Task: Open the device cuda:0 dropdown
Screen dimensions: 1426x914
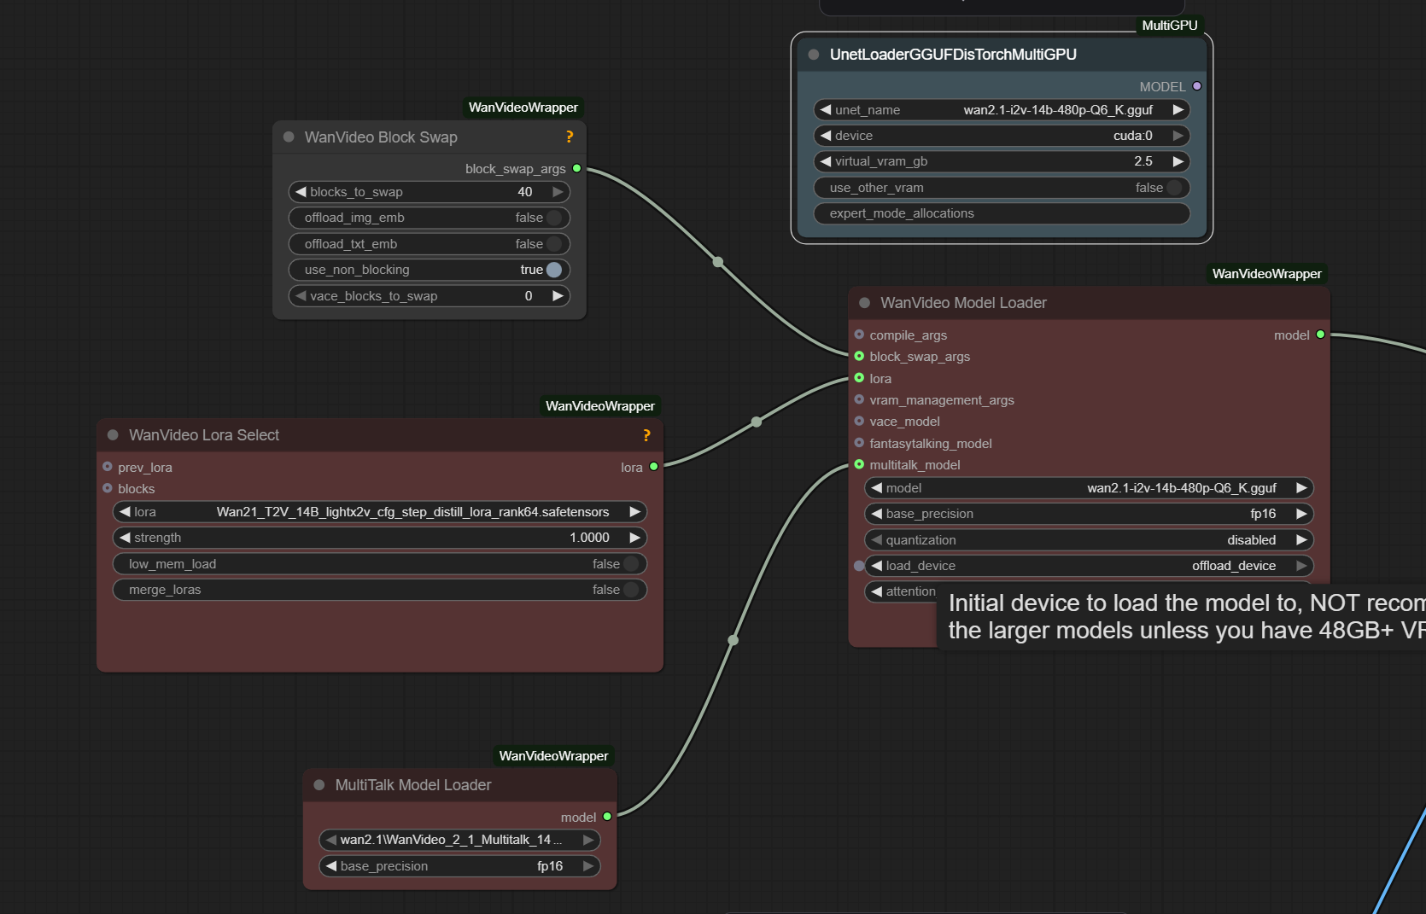Action: click(1002, 136)
